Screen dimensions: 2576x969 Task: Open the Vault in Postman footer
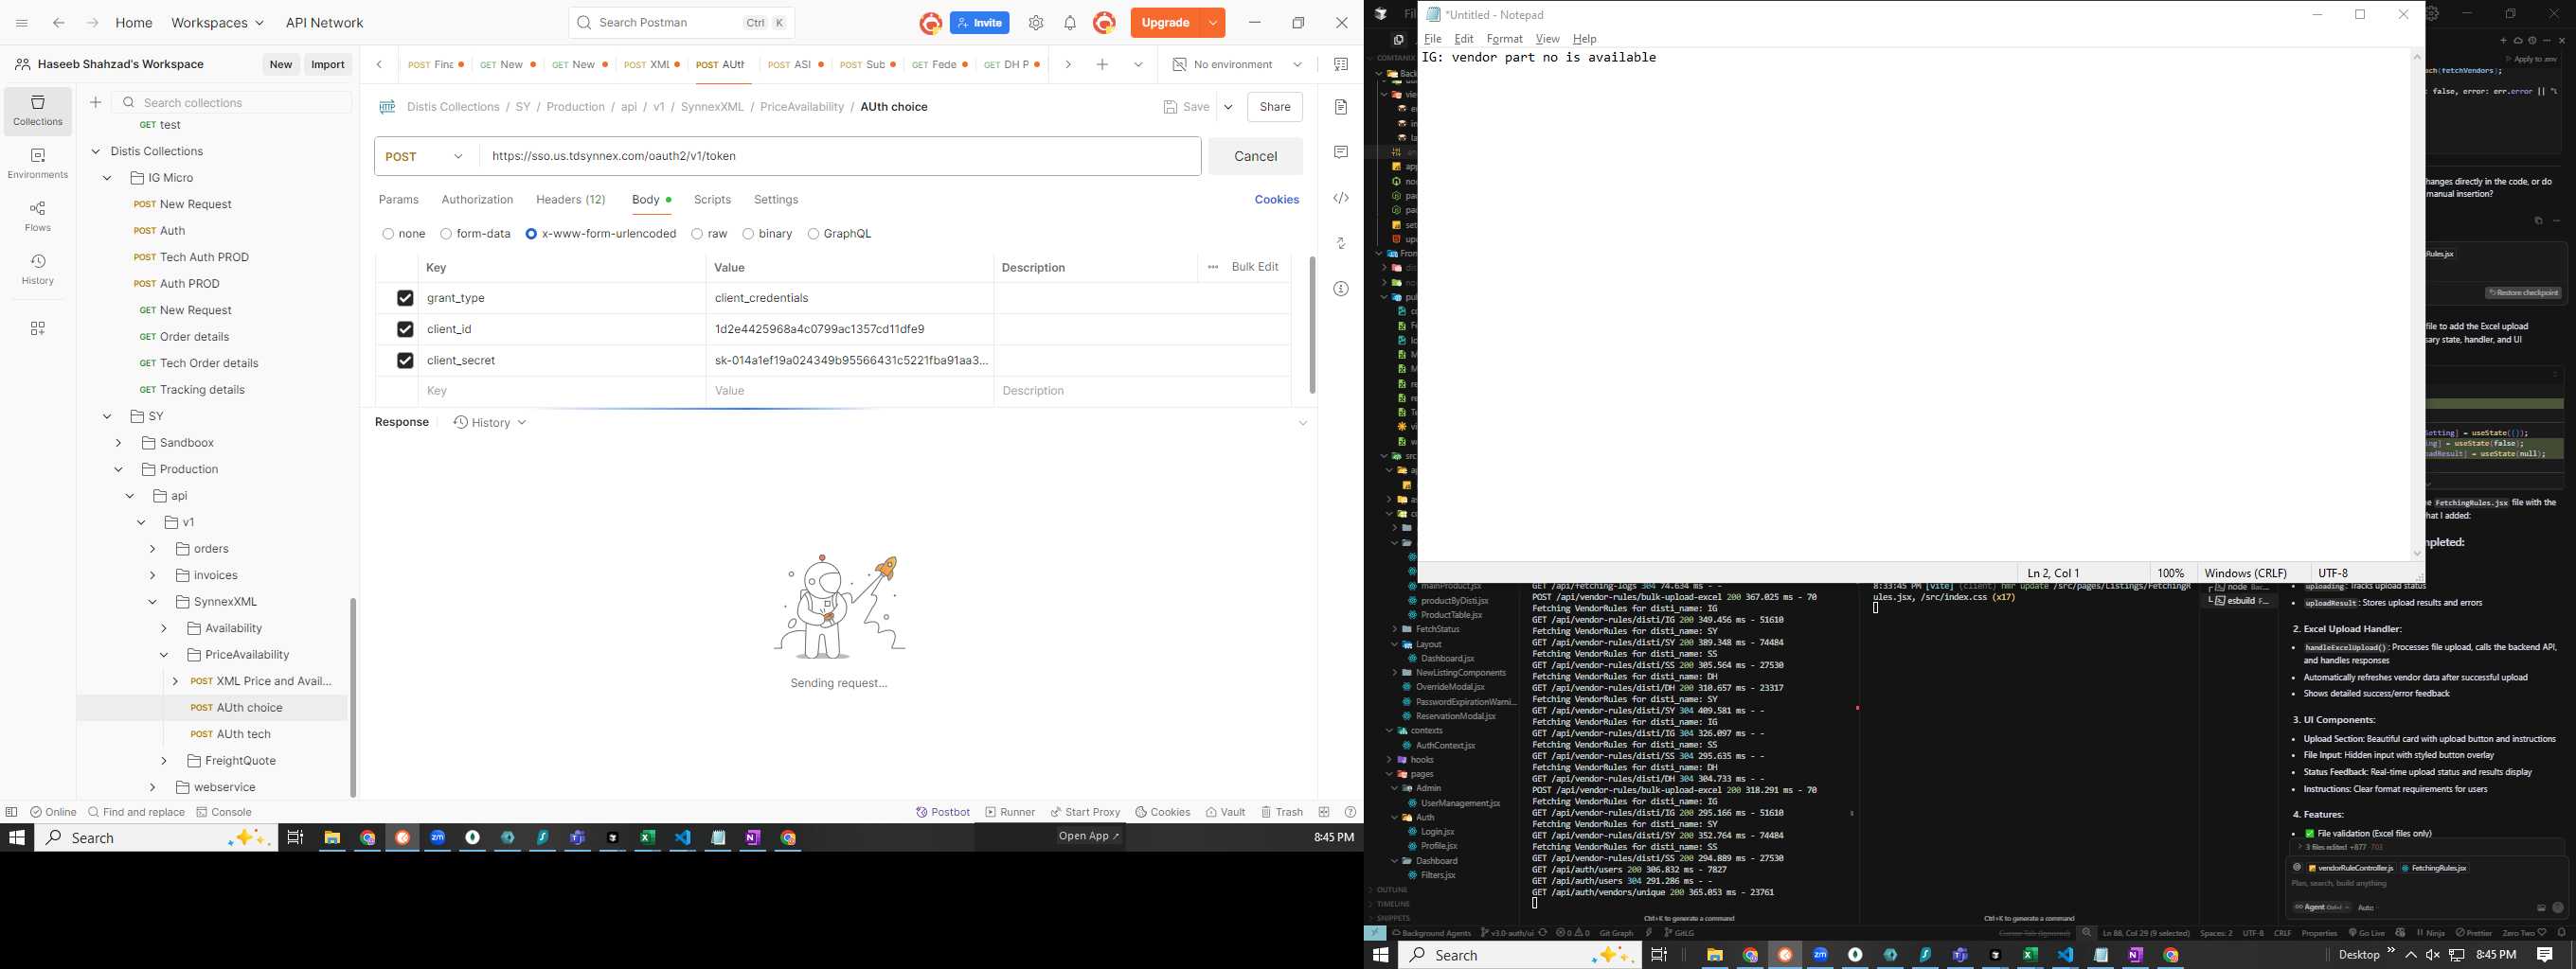pyautogui.click(x=1225, y=812)
